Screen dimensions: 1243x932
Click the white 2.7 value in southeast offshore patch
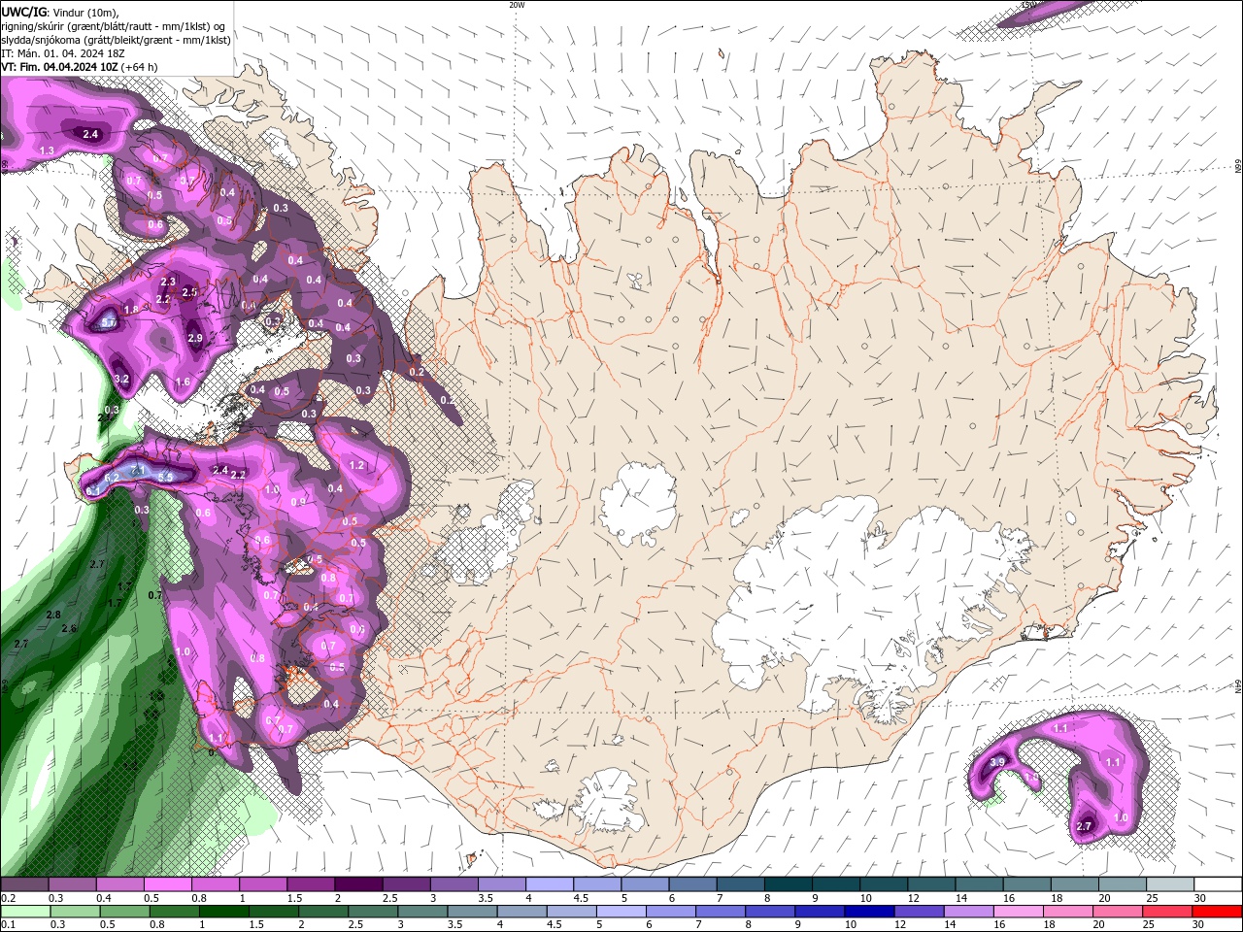pyautogui.click(x=1085, y=826)
